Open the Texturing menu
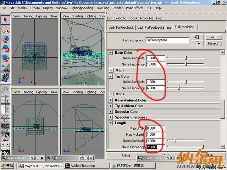The width and height of the screenshot is (227, 170). (103, 8)
